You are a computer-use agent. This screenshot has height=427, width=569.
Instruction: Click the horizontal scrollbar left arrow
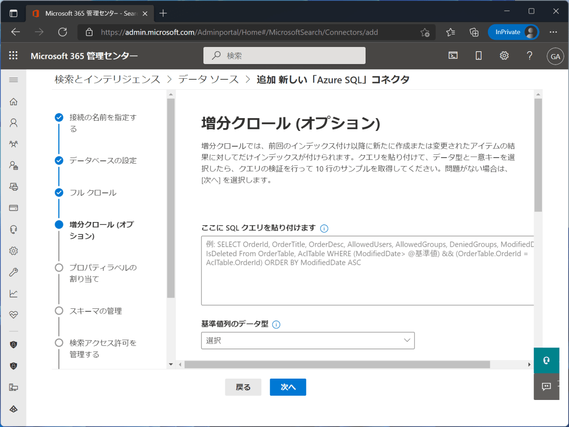(x=180, y=364)
